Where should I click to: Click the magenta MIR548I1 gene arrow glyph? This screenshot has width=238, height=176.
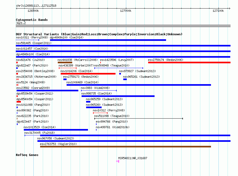pos(118,161)
